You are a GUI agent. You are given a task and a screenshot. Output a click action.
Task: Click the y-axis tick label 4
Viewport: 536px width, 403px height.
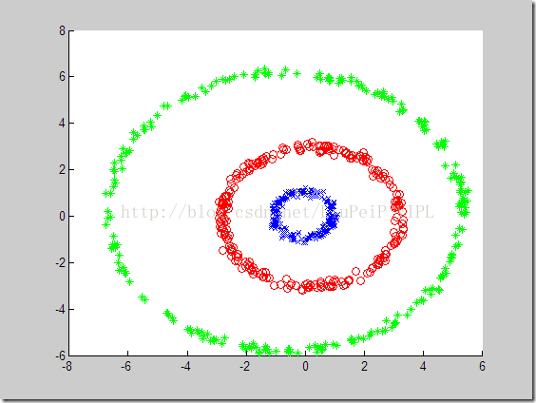[x=62, y=123]
